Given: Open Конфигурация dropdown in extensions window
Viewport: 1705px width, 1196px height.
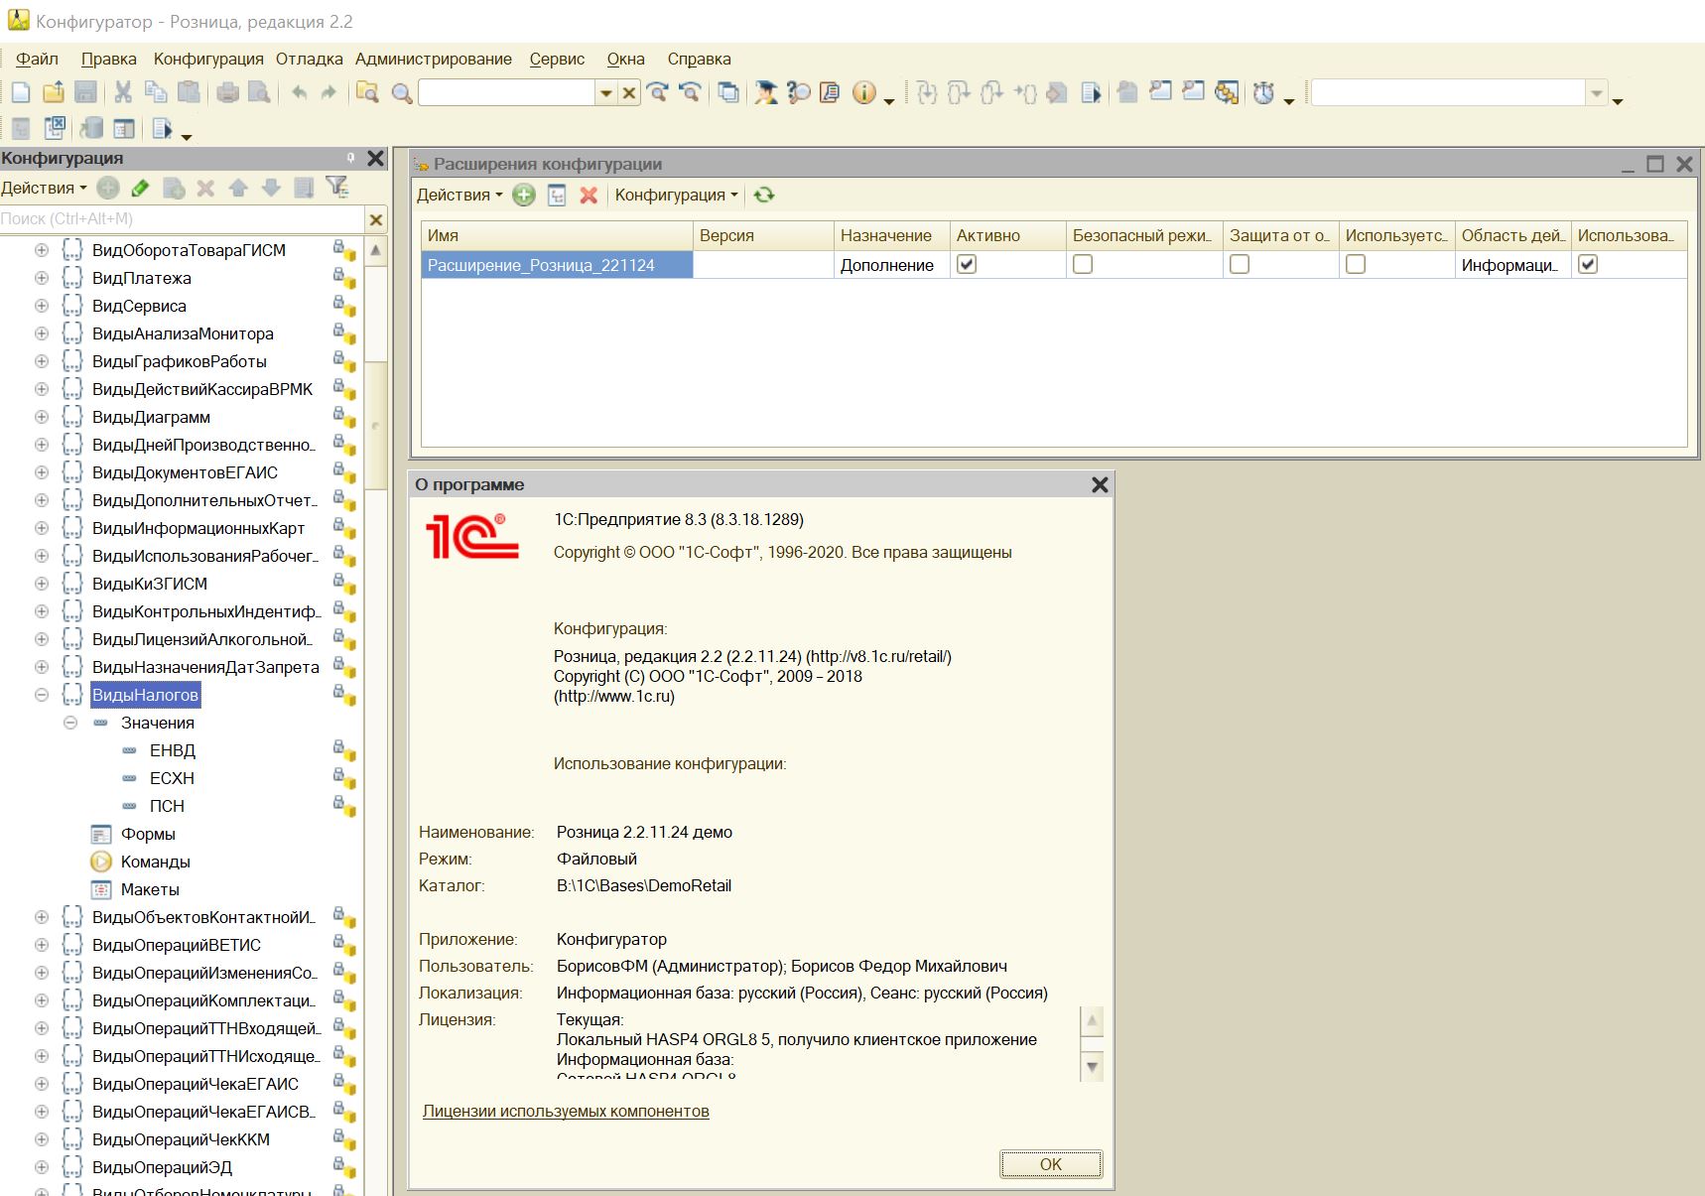Looking at the screenshot, I should [676, 196].
